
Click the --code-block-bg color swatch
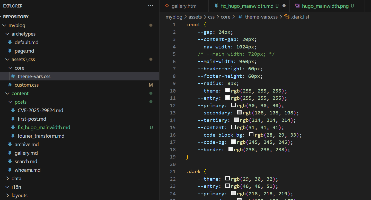(251, 135)
